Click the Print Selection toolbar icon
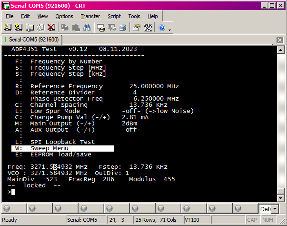The image size is (287, 226). click(x=112, y=28)
